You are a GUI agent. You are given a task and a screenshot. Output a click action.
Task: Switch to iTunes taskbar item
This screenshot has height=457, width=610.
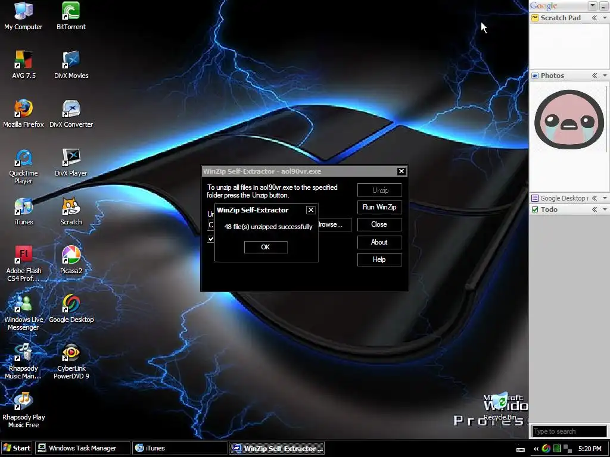pyautogui.click(x=180, y=448)
